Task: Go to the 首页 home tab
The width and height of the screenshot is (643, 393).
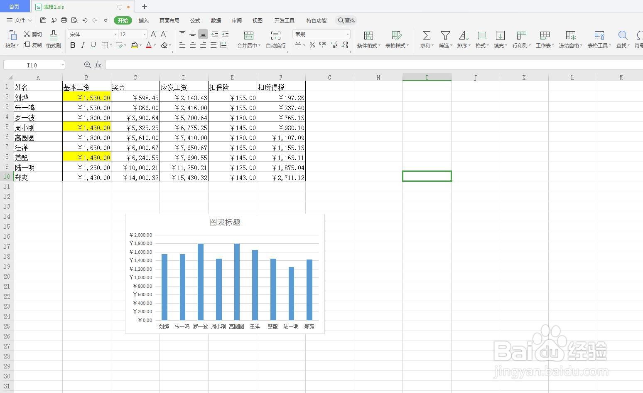Action: (14, 7)
